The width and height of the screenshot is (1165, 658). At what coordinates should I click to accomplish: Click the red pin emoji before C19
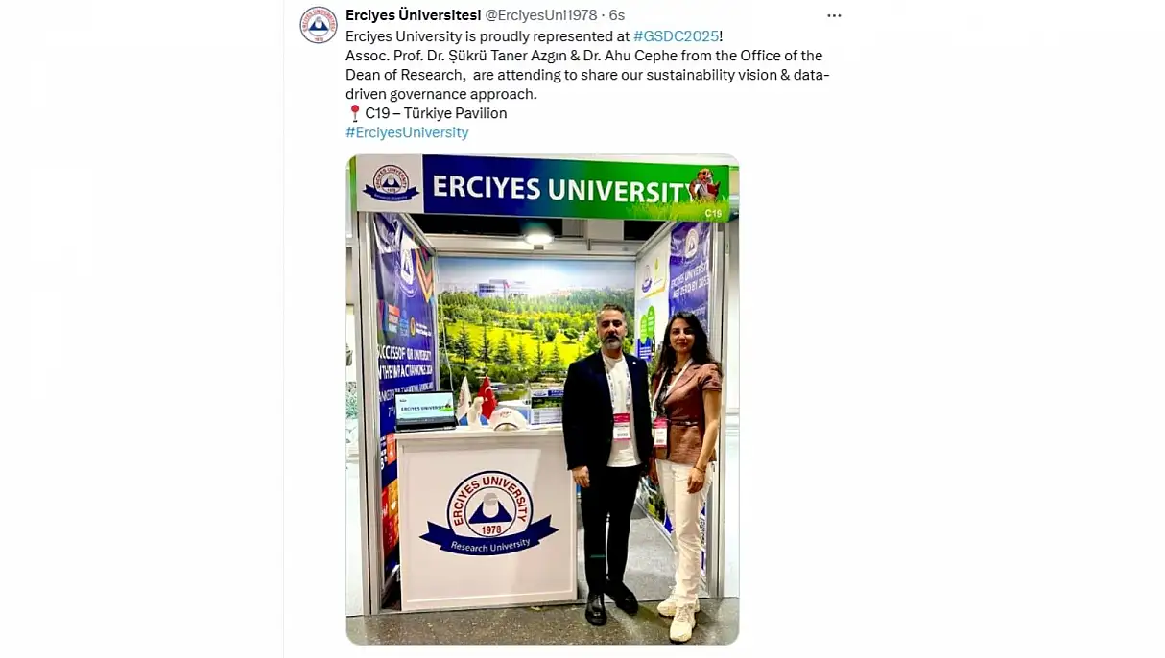click(354, 113)
